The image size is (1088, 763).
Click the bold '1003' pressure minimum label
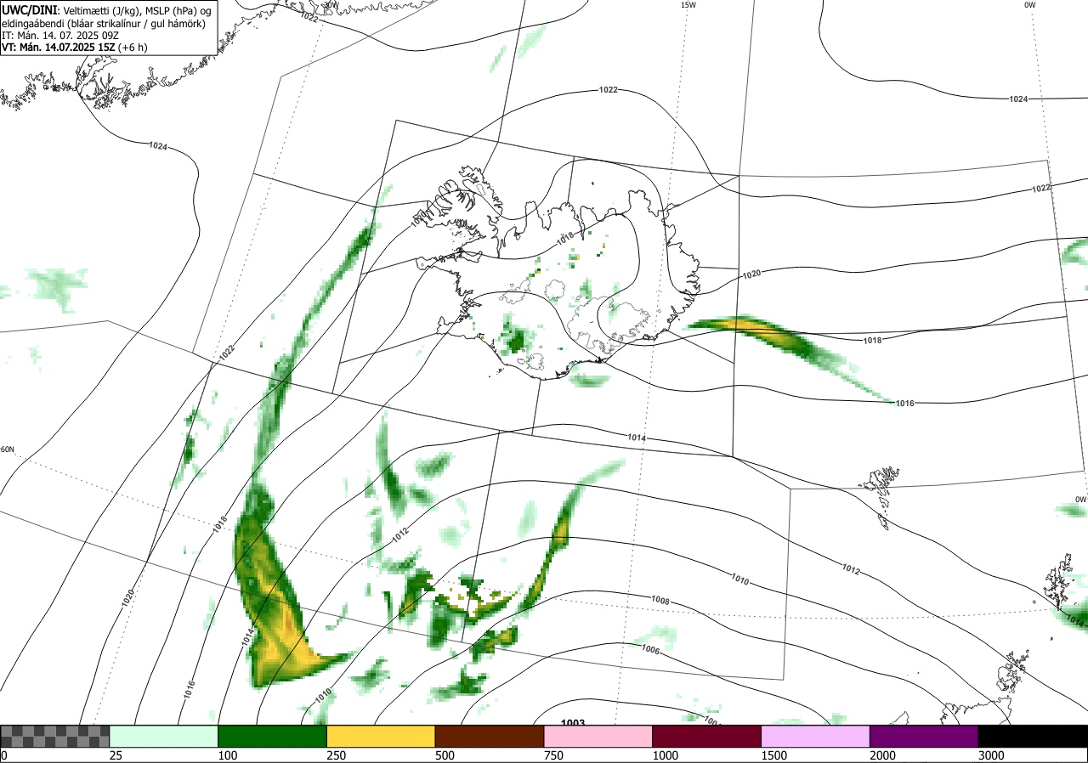(x=573, y=723)
